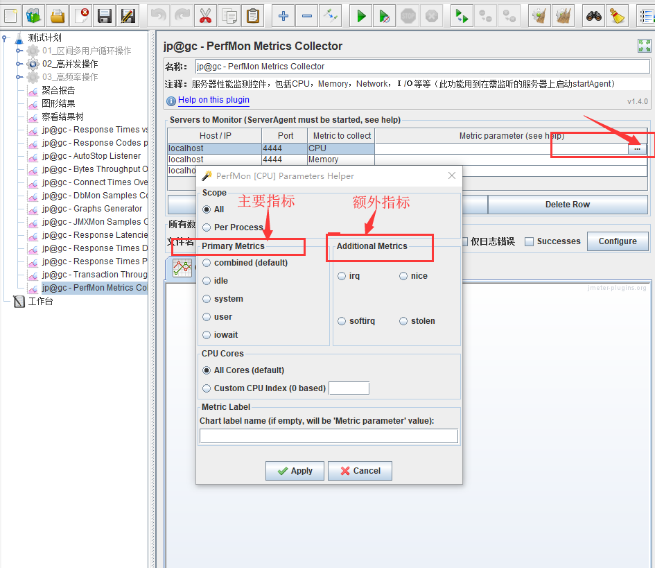
Task: Click the Metric Label chart name field
Action: point(329,436)
